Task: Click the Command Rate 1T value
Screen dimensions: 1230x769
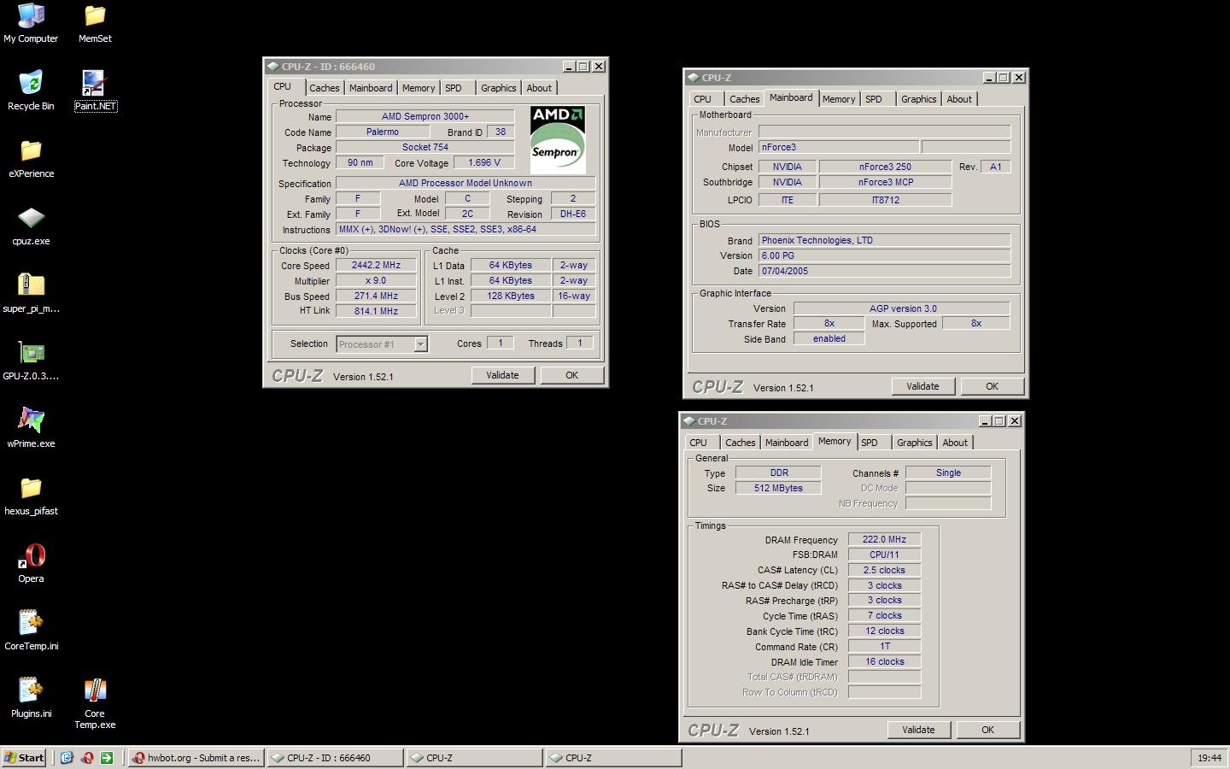Action: [x=885, y=647]
